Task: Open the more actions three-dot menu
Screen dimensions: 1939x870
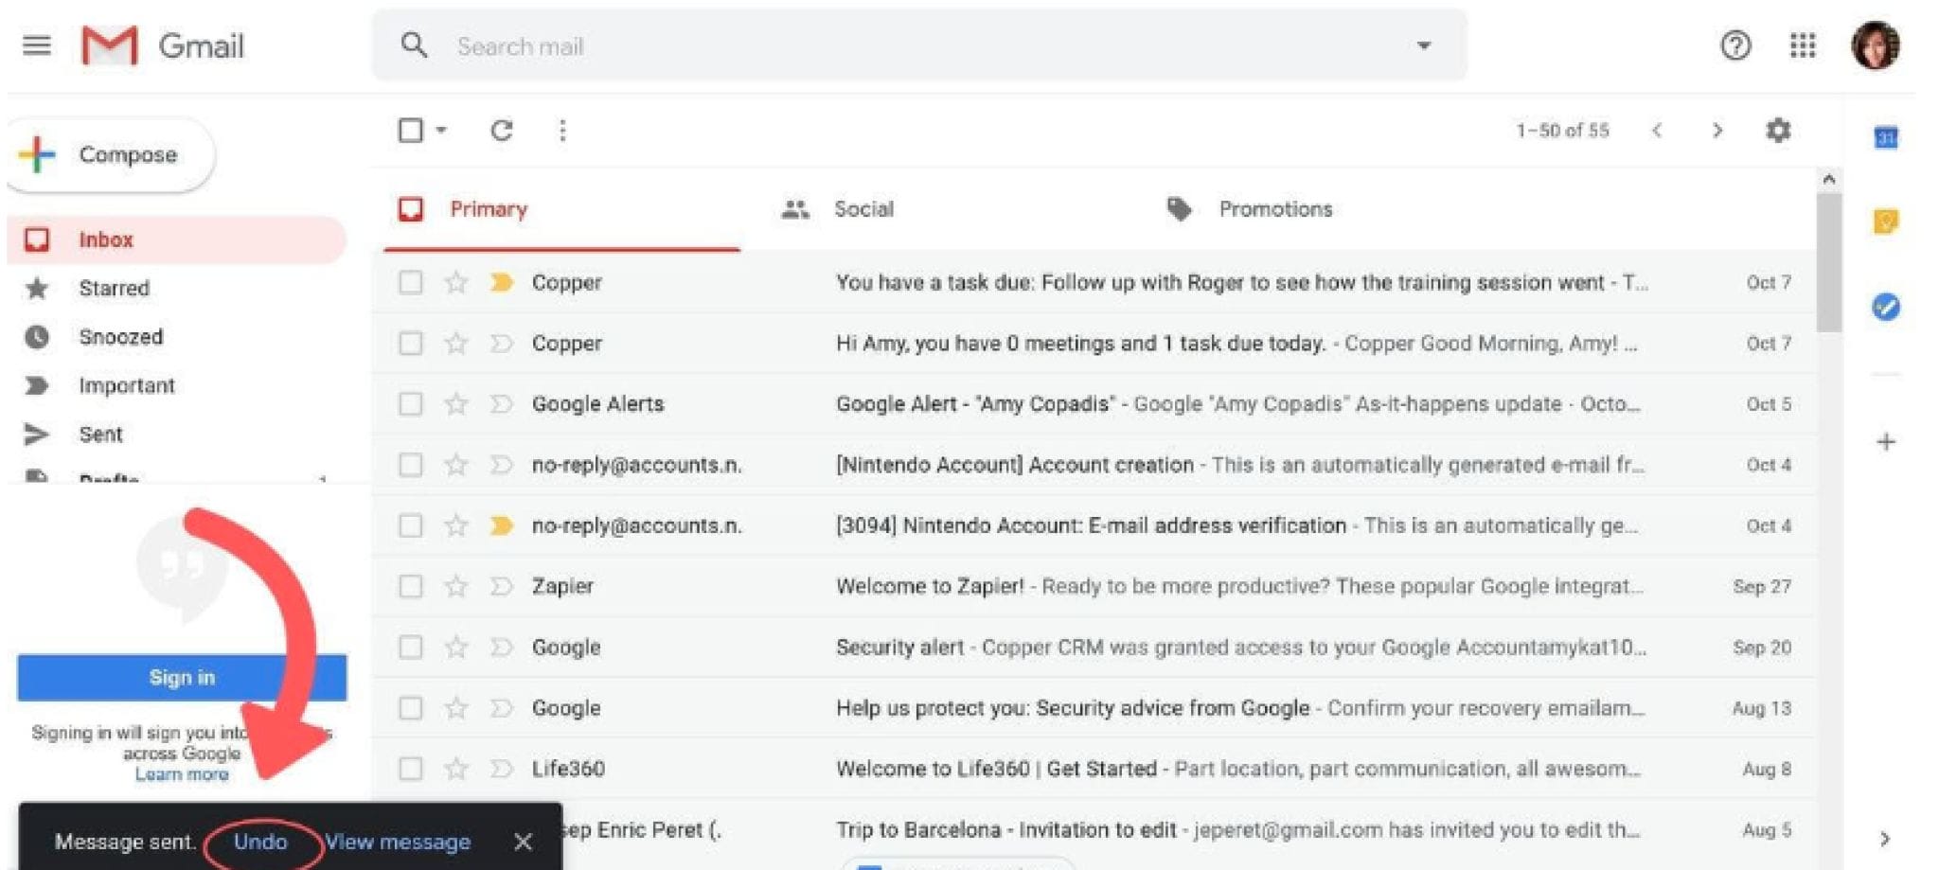Action: [562, 131]
